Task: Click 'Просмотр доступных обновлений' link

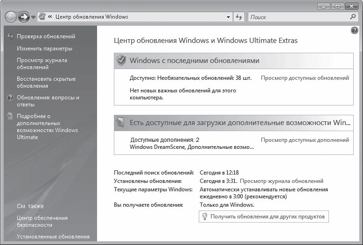Action: pyautogui.click(x=304, y=78)
